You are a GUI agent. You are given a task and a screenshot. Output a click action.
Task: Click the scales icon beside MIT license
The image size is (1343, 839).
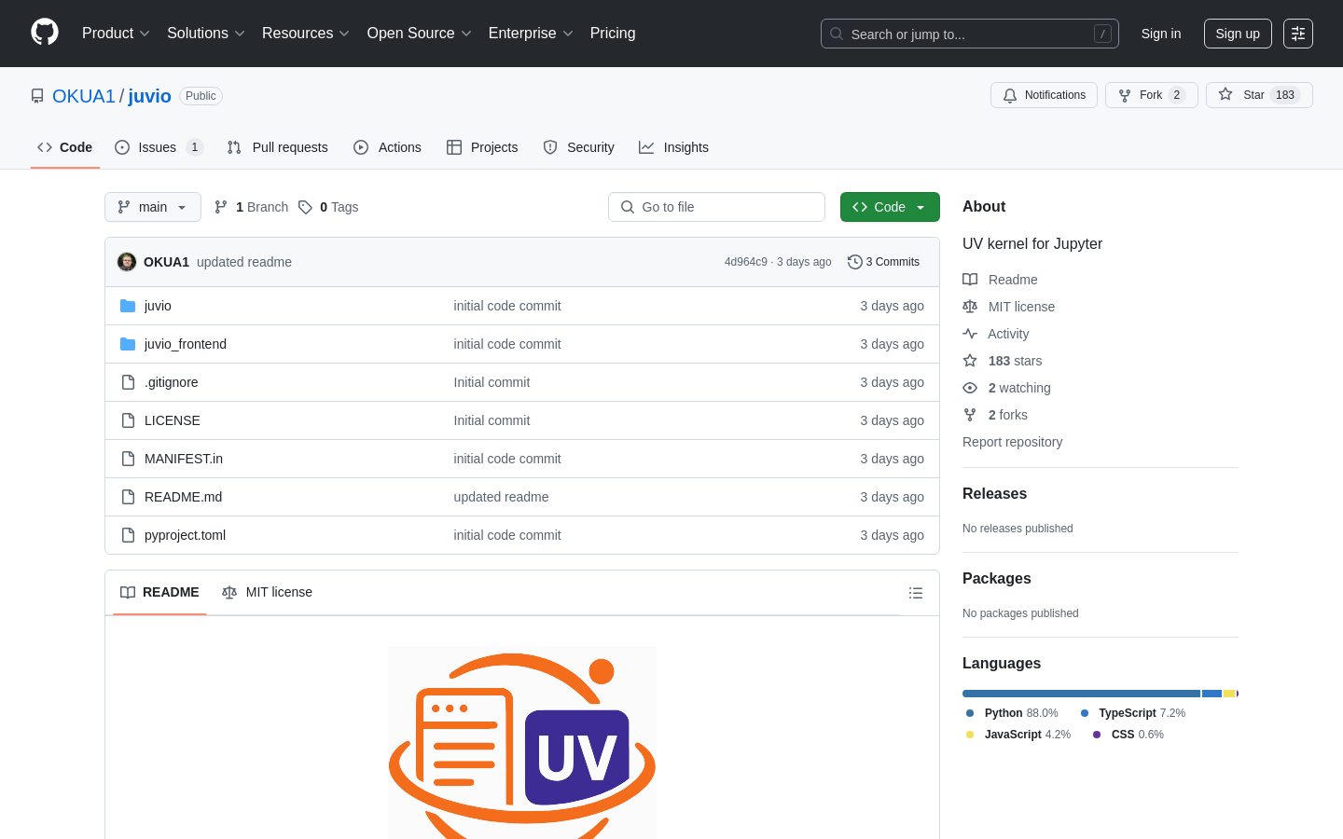click(970, 307)
